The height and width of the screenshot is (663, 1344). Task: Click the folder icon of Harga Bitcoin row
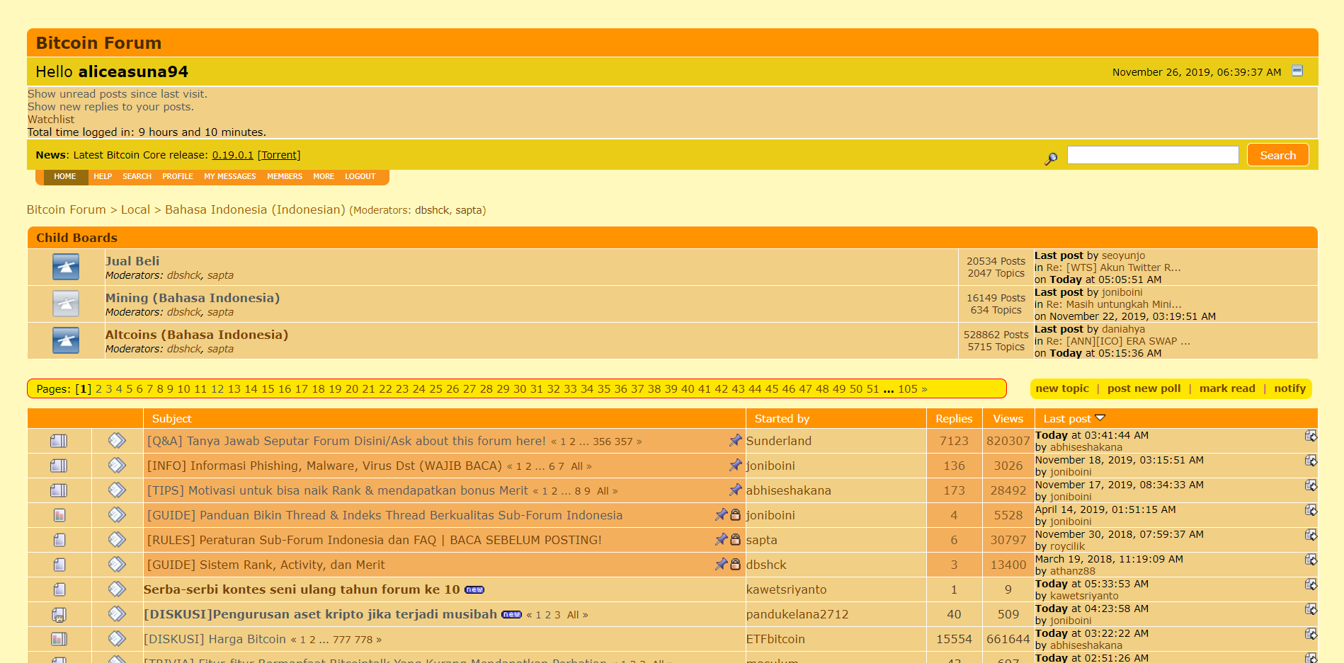tap(59, 639)
